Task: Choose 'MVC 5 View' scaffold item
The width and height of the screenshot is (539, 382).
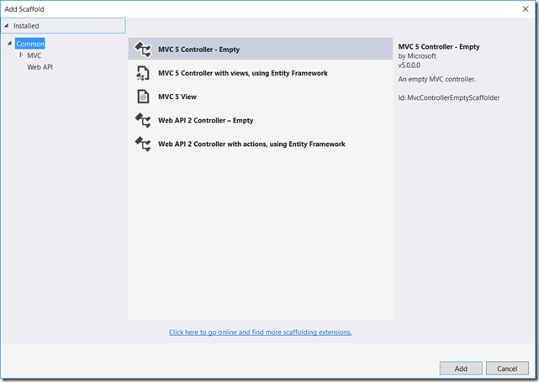Action: (x=261, y=97)
